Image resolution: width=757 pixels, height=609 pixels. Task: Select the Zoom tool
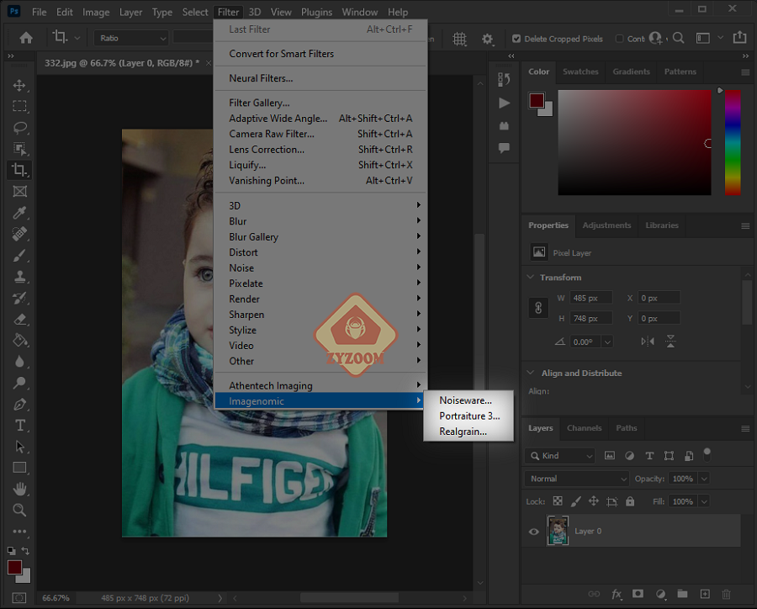pos(19,510)
